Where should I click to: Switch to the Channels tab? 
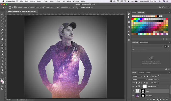point(142,73)
